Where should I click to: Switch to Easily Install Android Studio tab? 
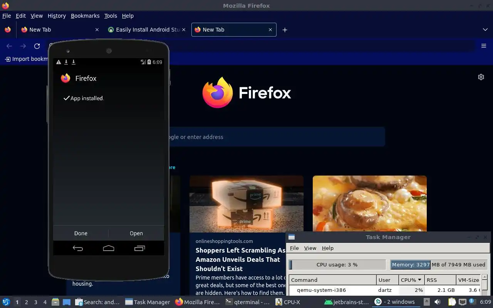point(146,30)
